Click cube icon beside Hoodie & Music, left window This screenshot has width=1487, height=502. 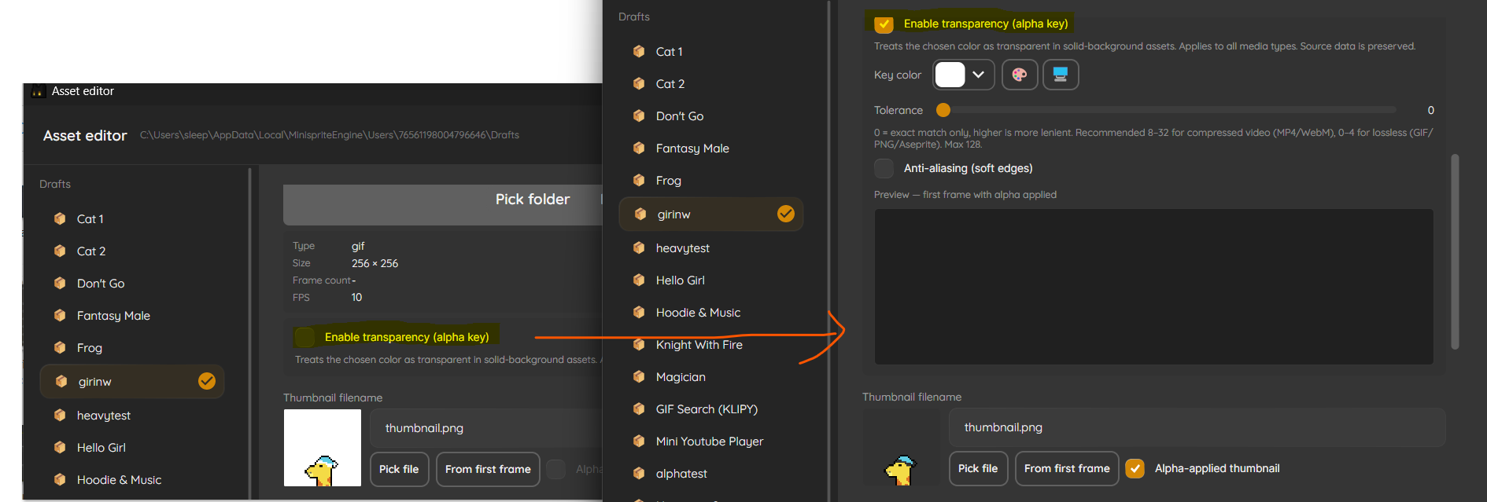[x=60, y=479]
